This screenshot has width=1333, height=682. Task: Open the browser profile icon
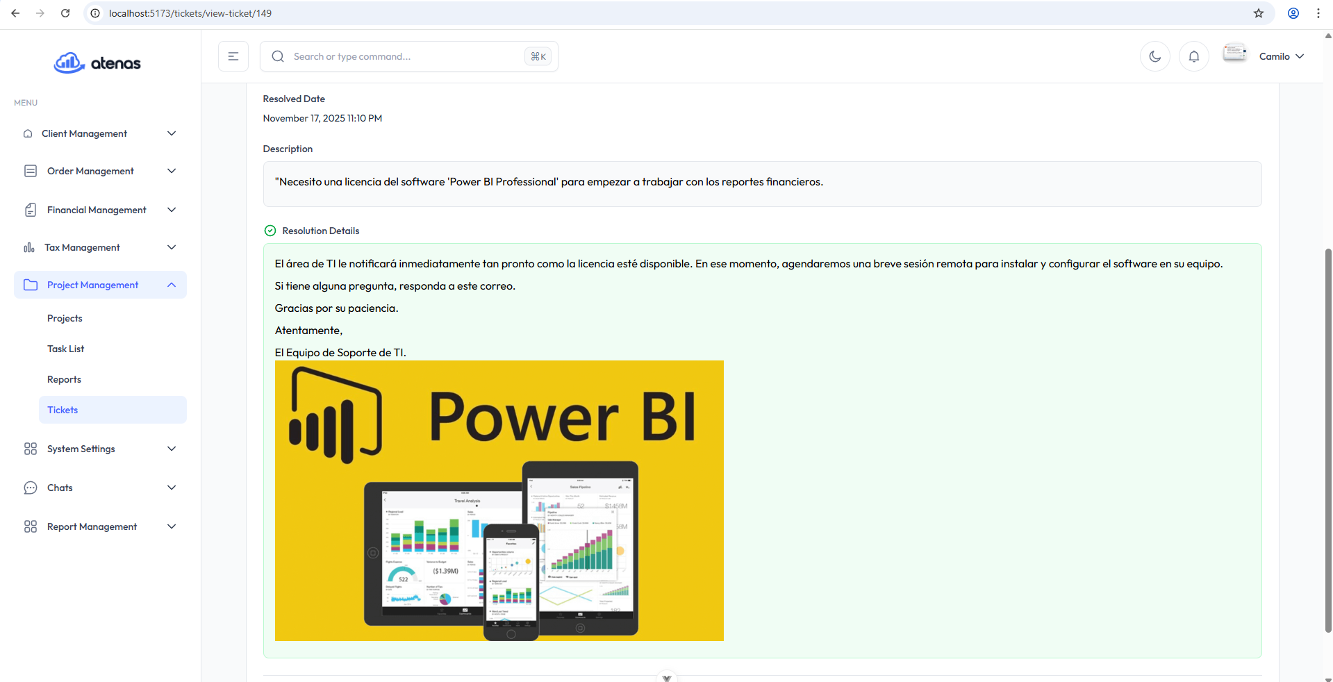point(1293,13)
